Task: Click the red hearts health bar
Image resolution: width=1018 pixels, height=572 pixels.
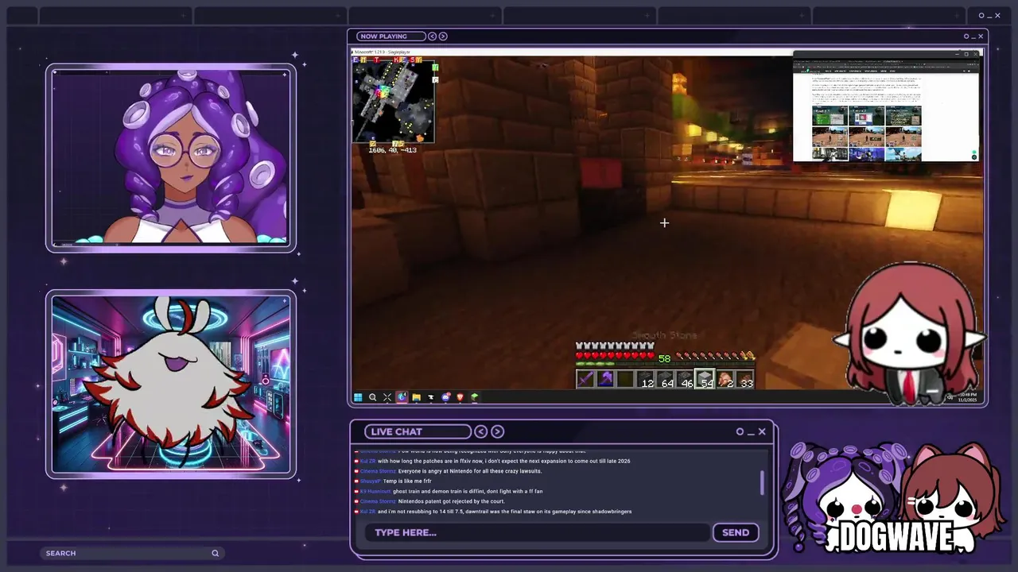Action: (x=616, y=355)
